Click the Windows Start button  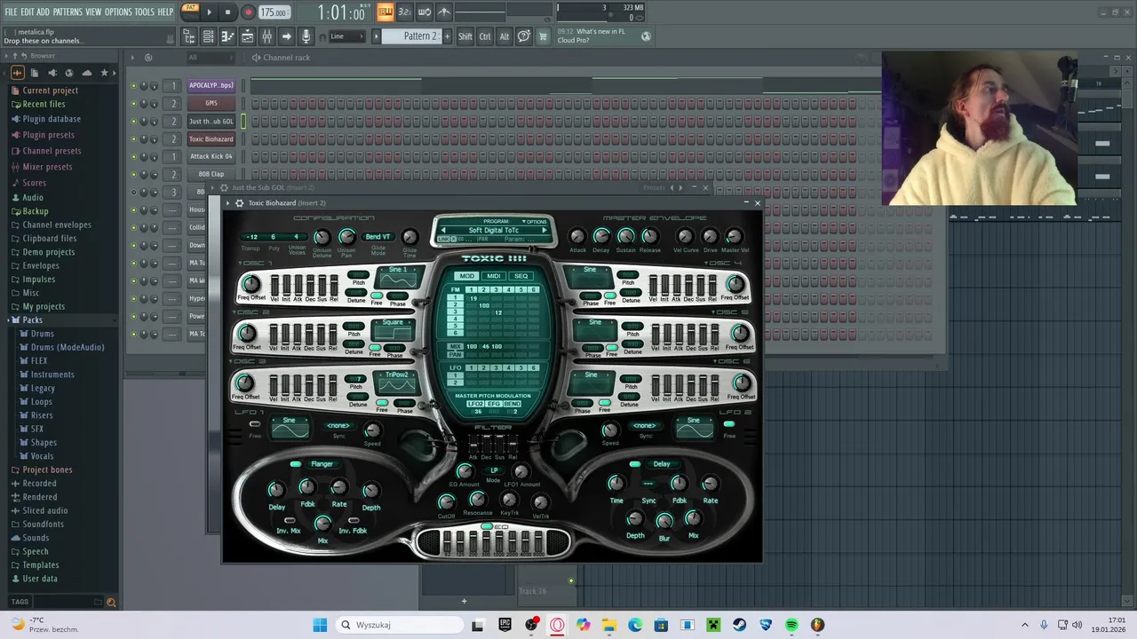tap(320, 625)
